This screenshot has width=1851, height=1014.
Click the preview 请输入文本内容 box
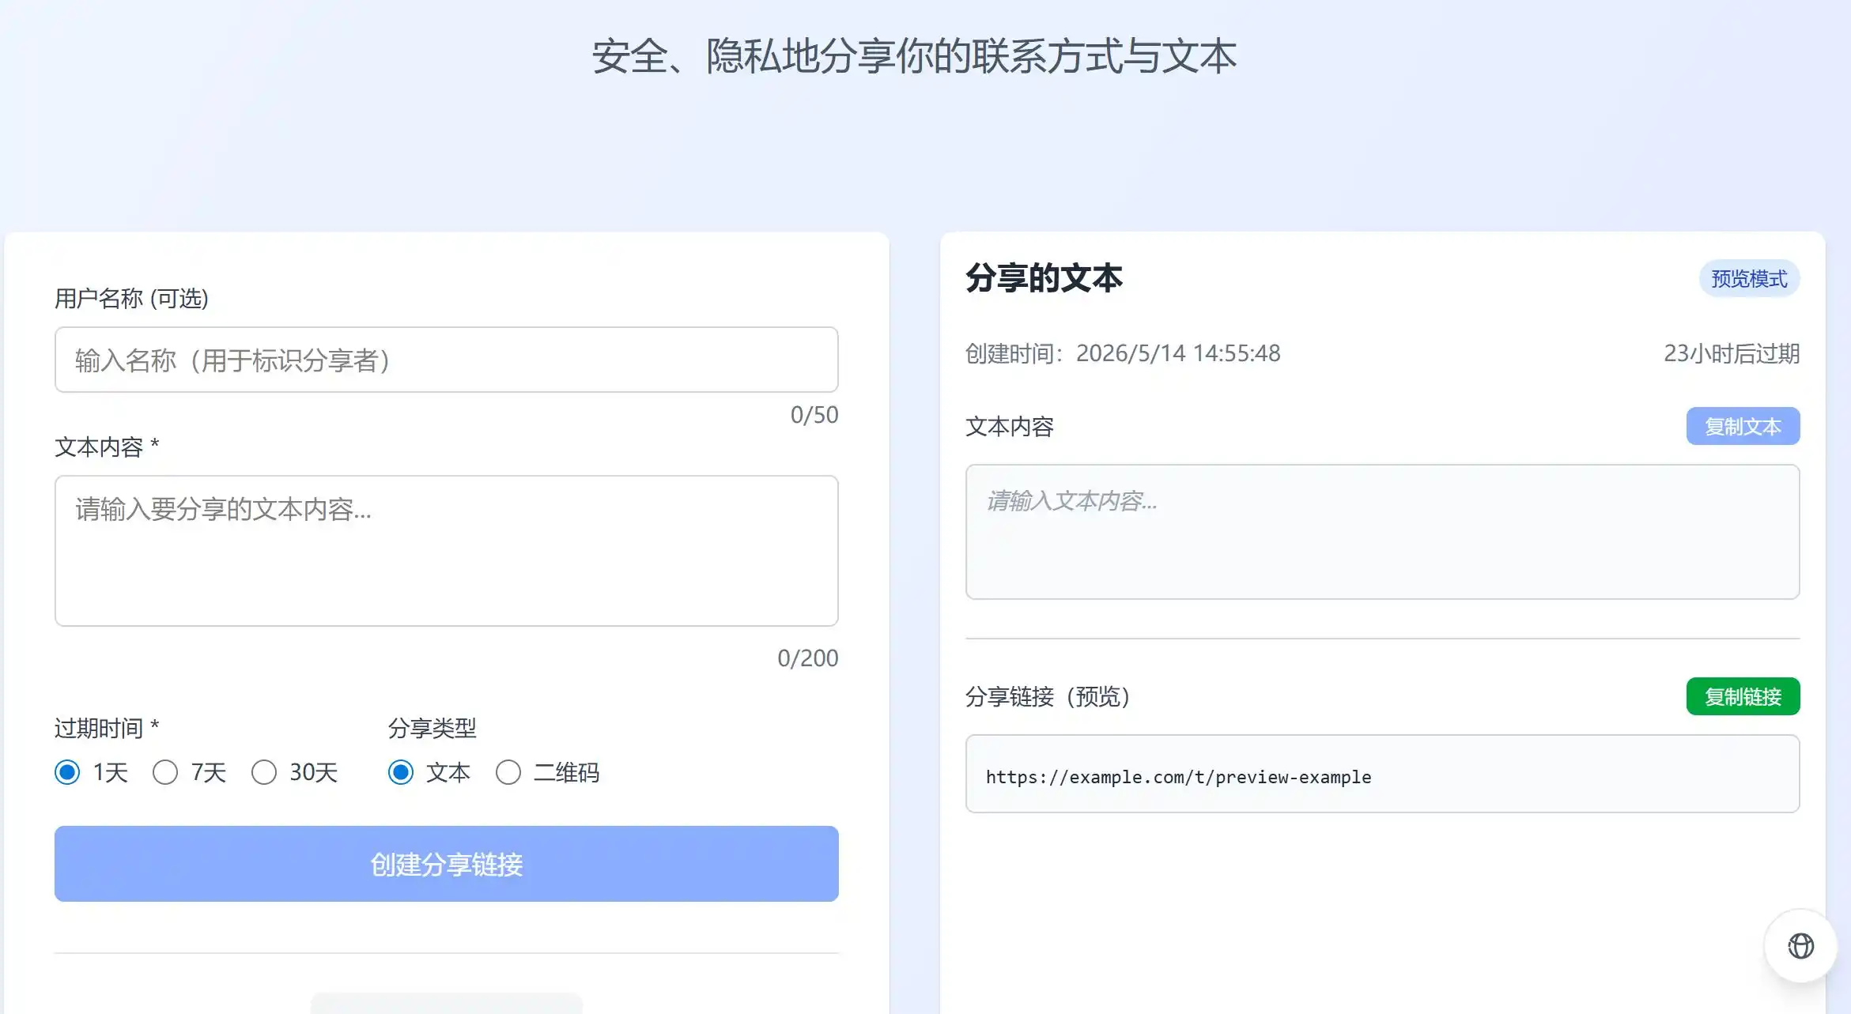click(1382, 532)
